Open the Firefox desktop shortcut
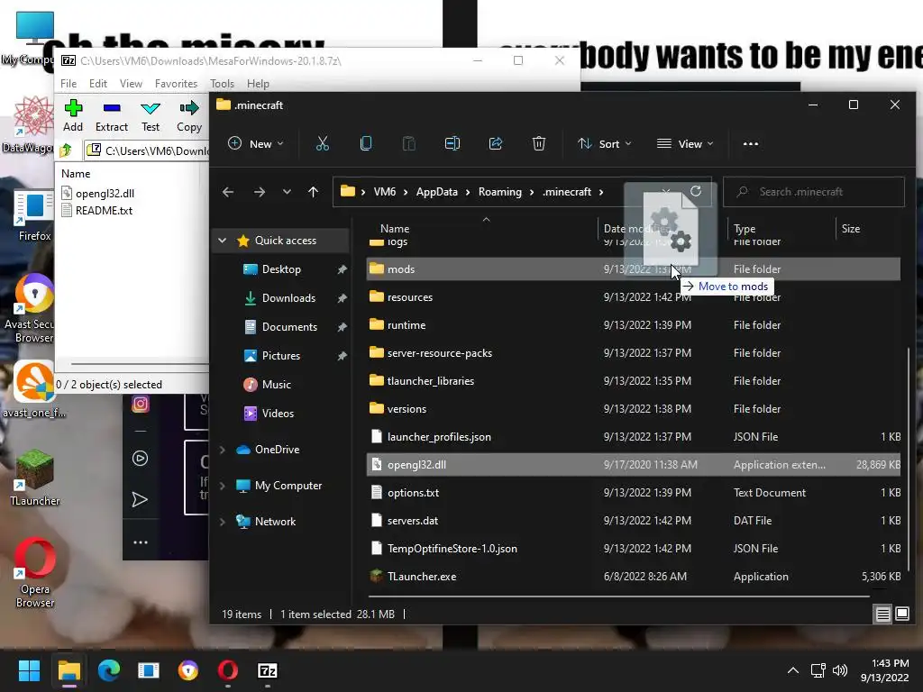The height and width of the screenshot is (692, 923). [35, 216]
